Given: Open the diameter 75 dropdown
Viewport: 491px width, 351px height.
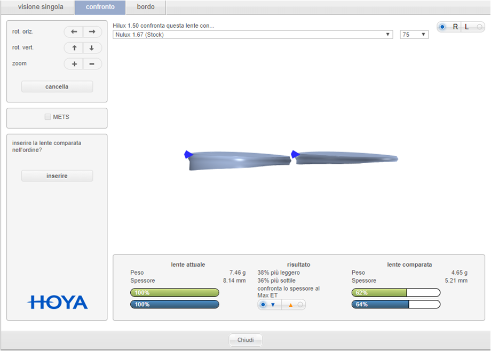Looking at the screenshot, I should click(414, 35).
